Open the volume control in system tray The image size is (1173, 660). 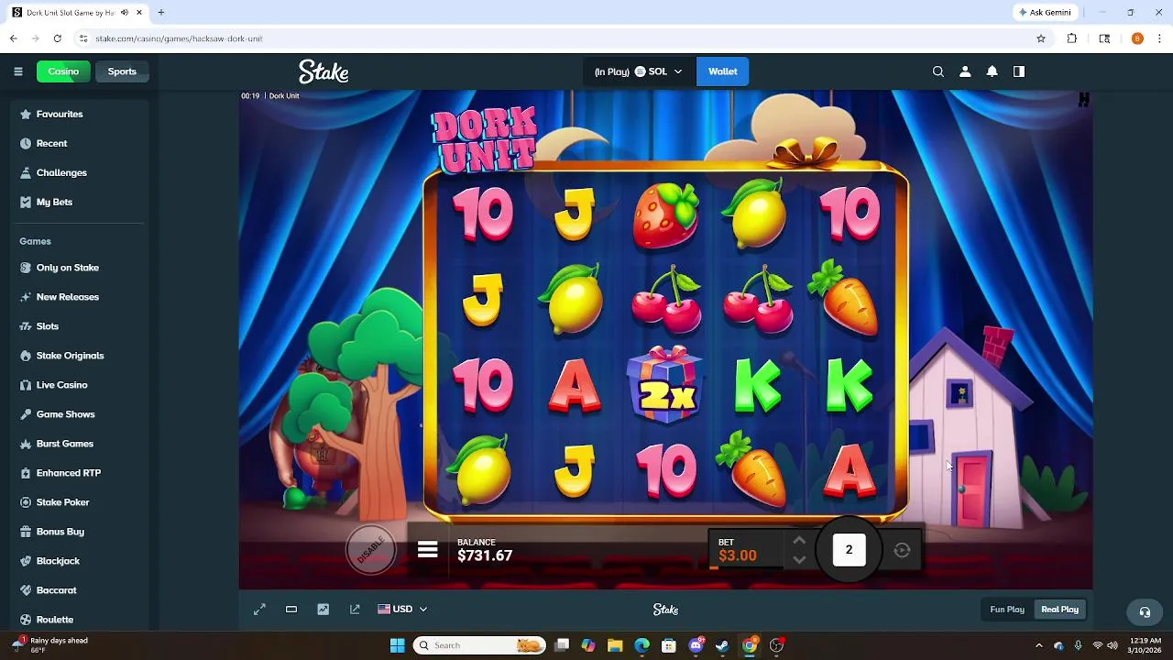click(x=1113, y=645)
